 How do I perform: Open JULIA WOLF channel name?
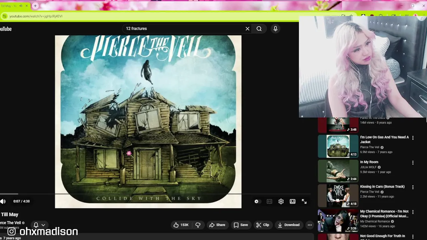(x=369, y=167)
